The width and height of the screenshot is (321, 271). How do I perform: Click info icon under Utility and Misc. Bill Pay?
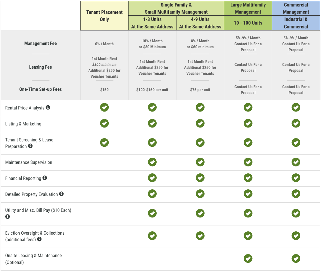[x=8, y=217]
